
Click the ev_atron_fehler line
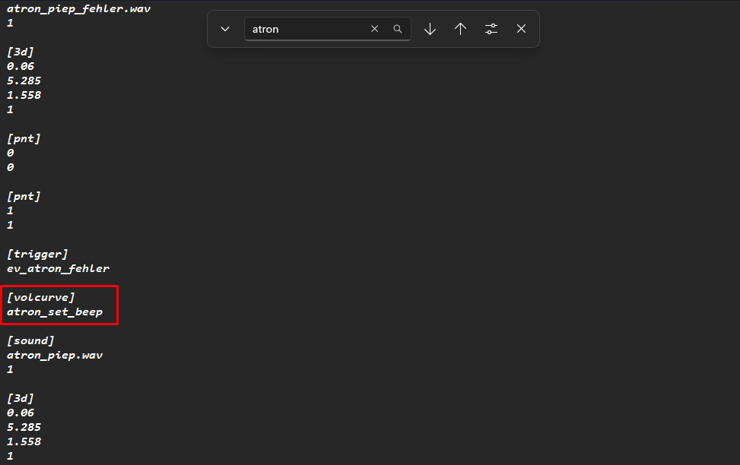(x=58, y=268)
